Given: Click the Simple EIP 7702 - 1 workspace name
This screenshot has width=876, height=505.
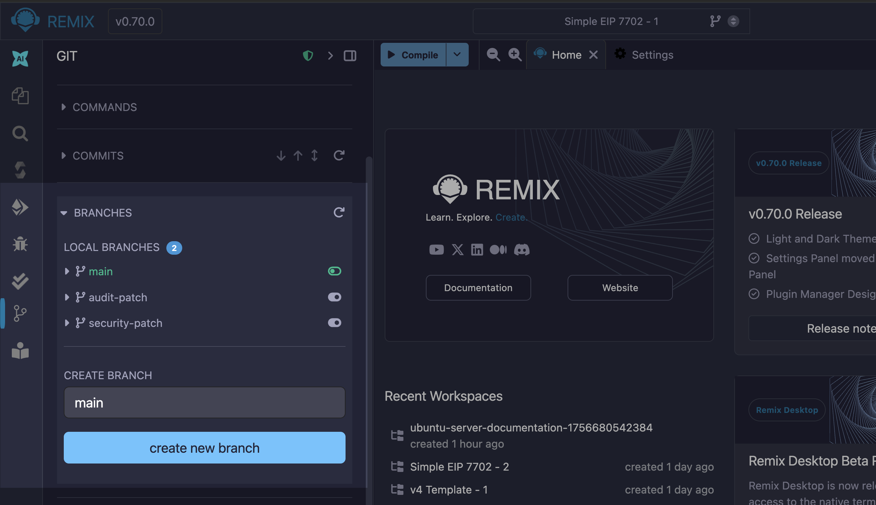Looking at the screenshot, I should (611, 21).
